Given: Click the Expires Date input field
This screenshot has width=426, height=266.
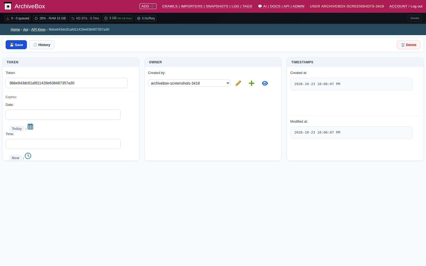Looking at the screenshot, I should pyautogui.click(x=63, y=115).
